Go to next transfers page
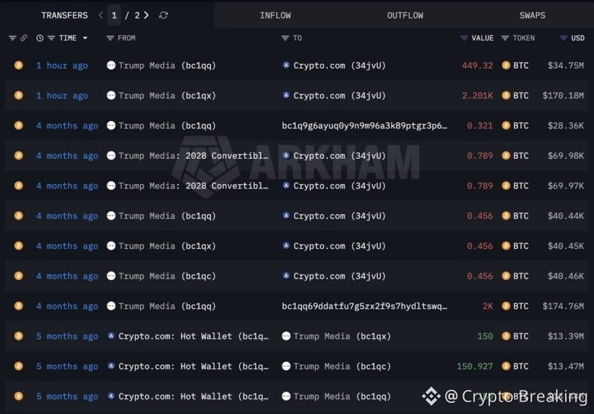 (x=146, y=15)
